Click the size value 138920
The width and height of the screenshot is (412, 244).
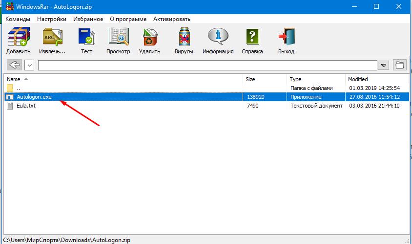[256, 97]
